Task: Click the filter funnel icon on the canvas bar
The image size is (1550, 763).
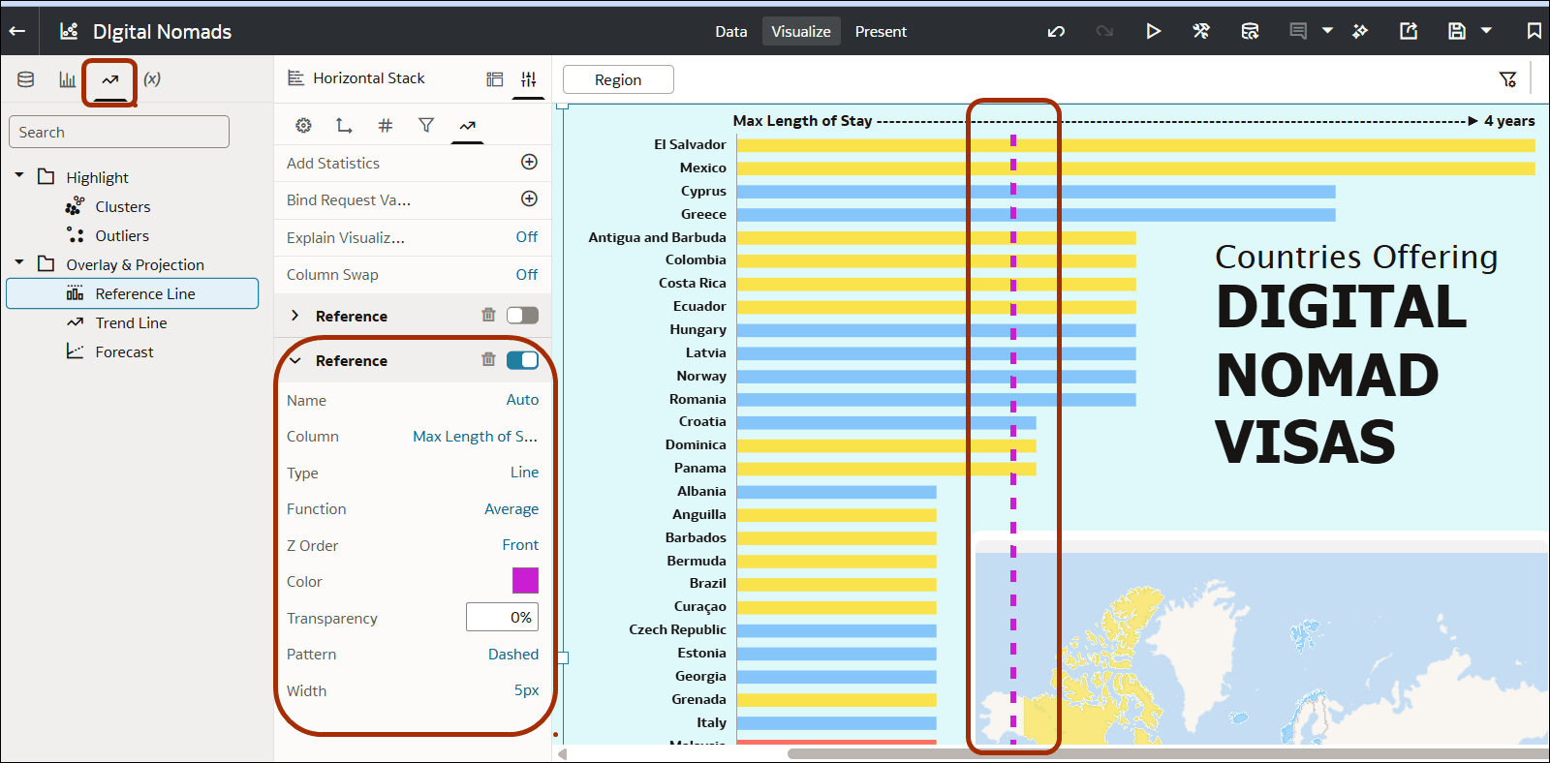Action: tap(1508, 79)
